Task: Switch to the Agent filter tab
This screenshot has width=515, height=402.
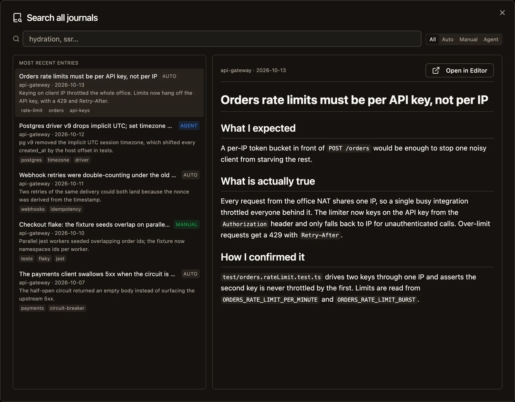Action: [x=491, y=39]
